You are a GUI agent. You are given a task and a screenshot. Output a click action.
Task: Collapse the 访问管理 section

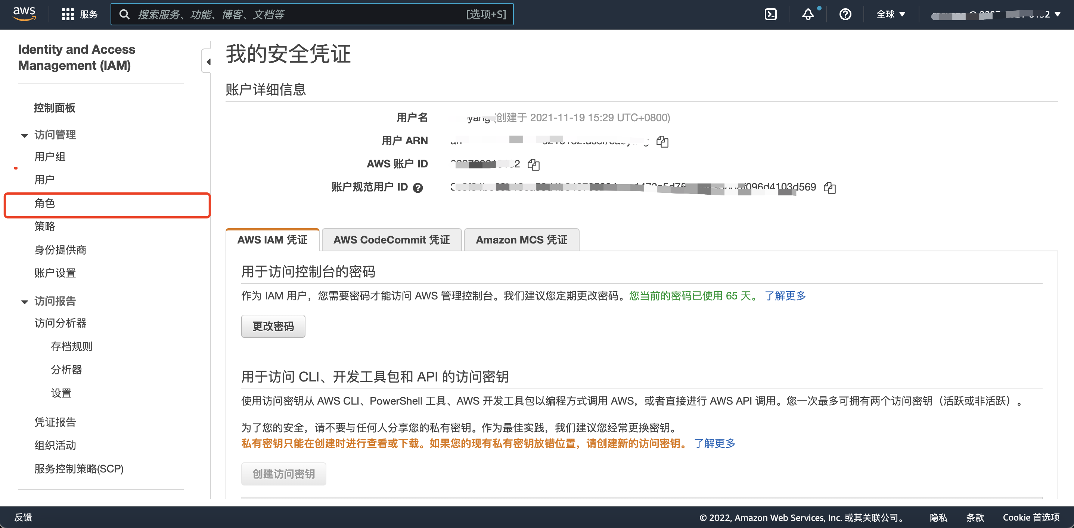(25, 135)
